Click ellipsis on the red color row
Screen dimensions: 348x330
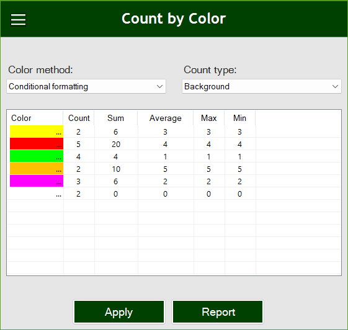pyautogui.click(x=58, y=146)
